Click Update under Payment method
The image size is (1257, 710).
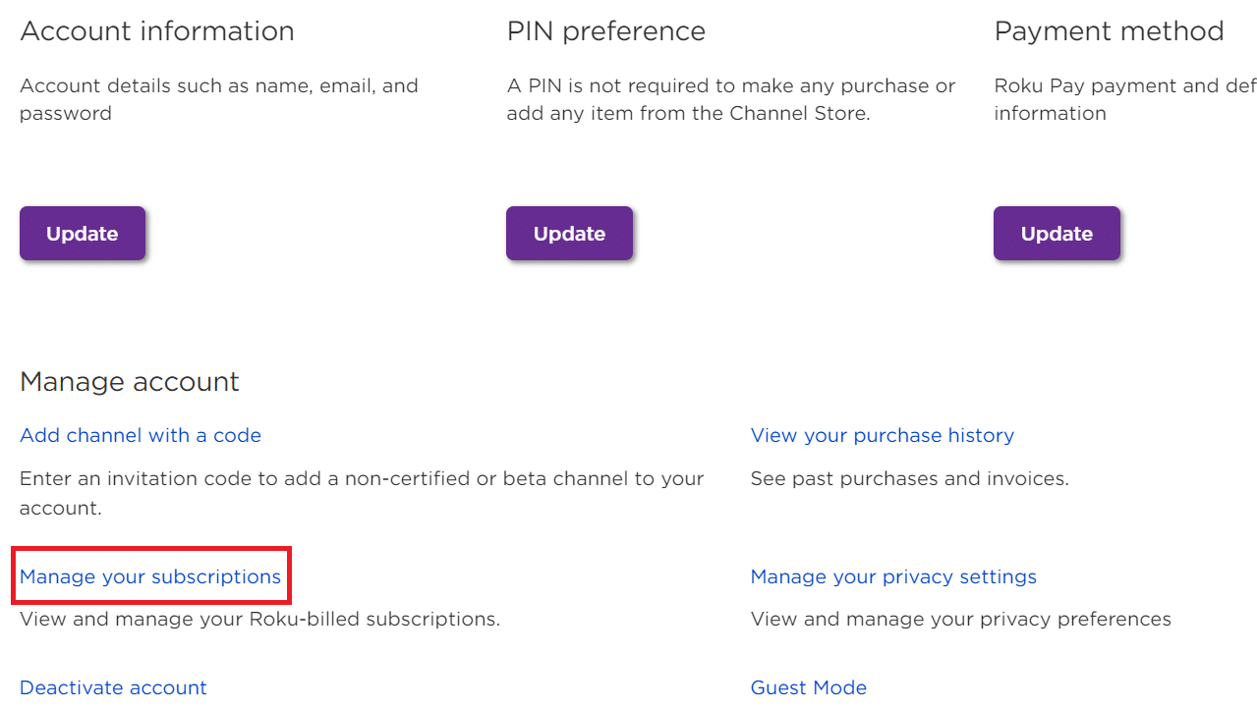point(1057,234)
